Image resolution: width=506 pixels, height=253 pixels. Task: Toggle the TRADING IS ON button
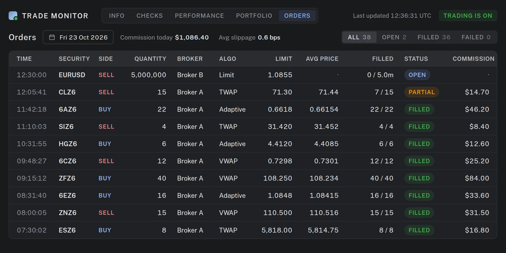coord(468,16)
